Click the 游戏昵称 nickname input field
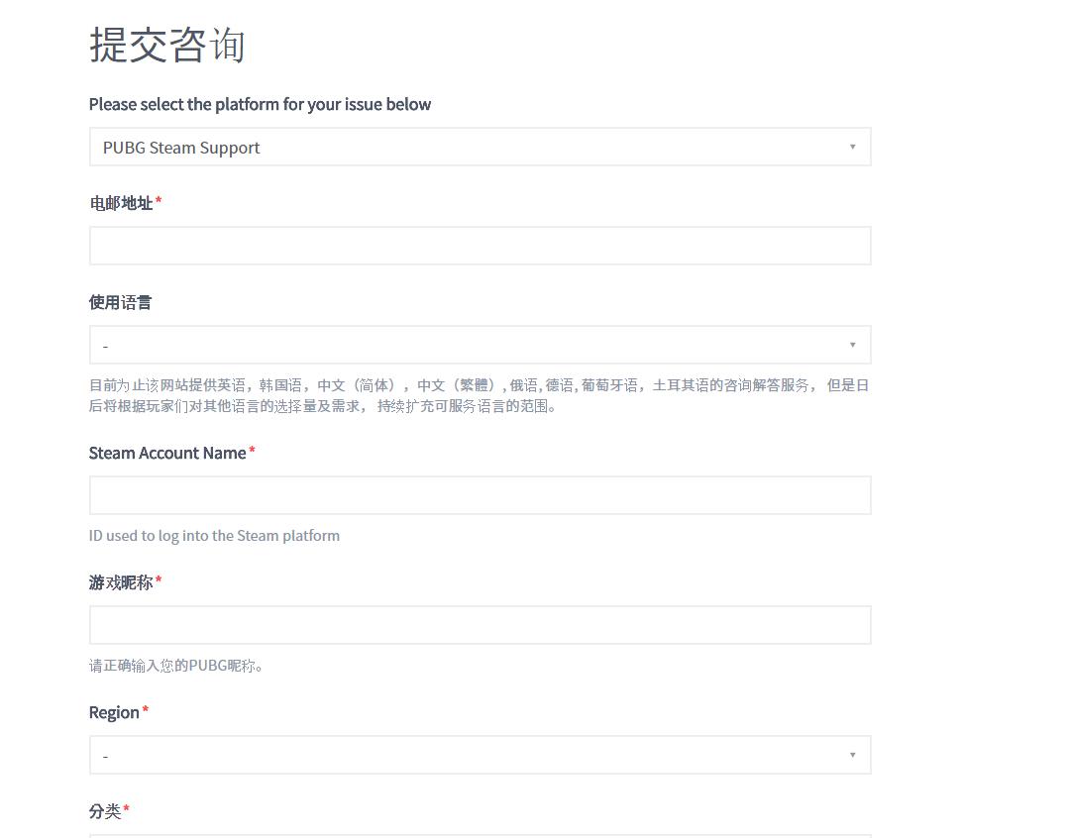The height and width of the screenshot is (838, 1071). tap(480, 624)
